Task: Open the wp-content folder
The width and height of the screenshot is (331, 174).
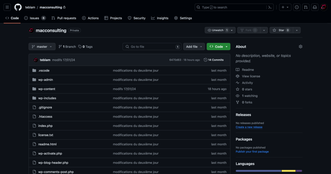Action: (x=47, y=89)
